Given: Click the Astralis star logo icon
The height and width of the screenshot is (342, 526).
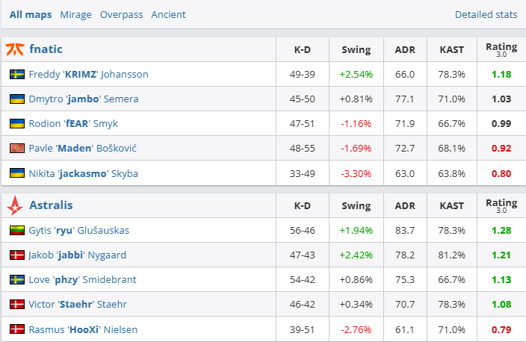Looking at the screenshot, I should point(15,205).
